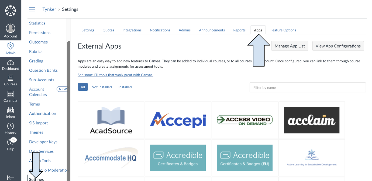Open Outcomes in the account menu
Image resolution: width=372 pixels, height=181 pixels.
coord(38,42)
